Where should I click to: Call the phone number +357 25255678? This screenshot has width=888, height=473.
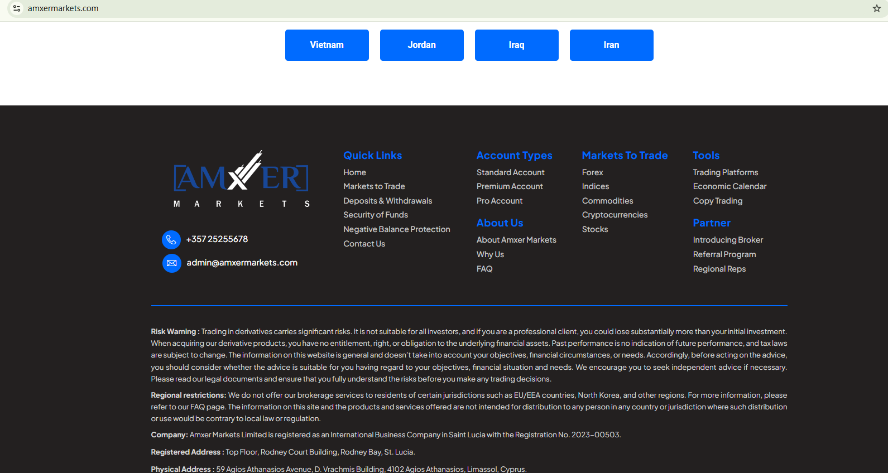217,239
